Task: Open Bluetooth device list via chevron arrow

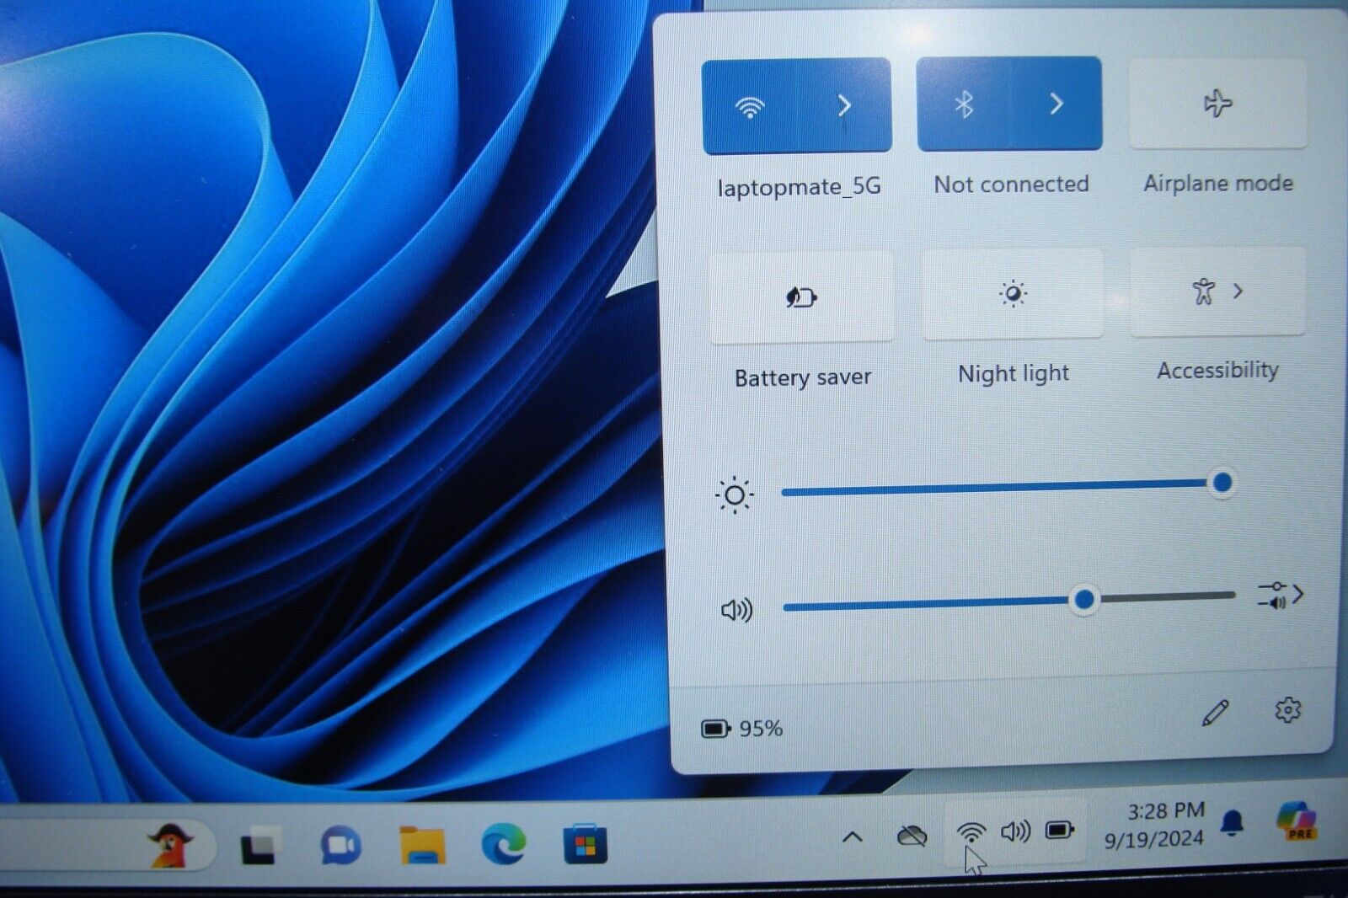Action: pyautogui.click(x=1056, y=104)
